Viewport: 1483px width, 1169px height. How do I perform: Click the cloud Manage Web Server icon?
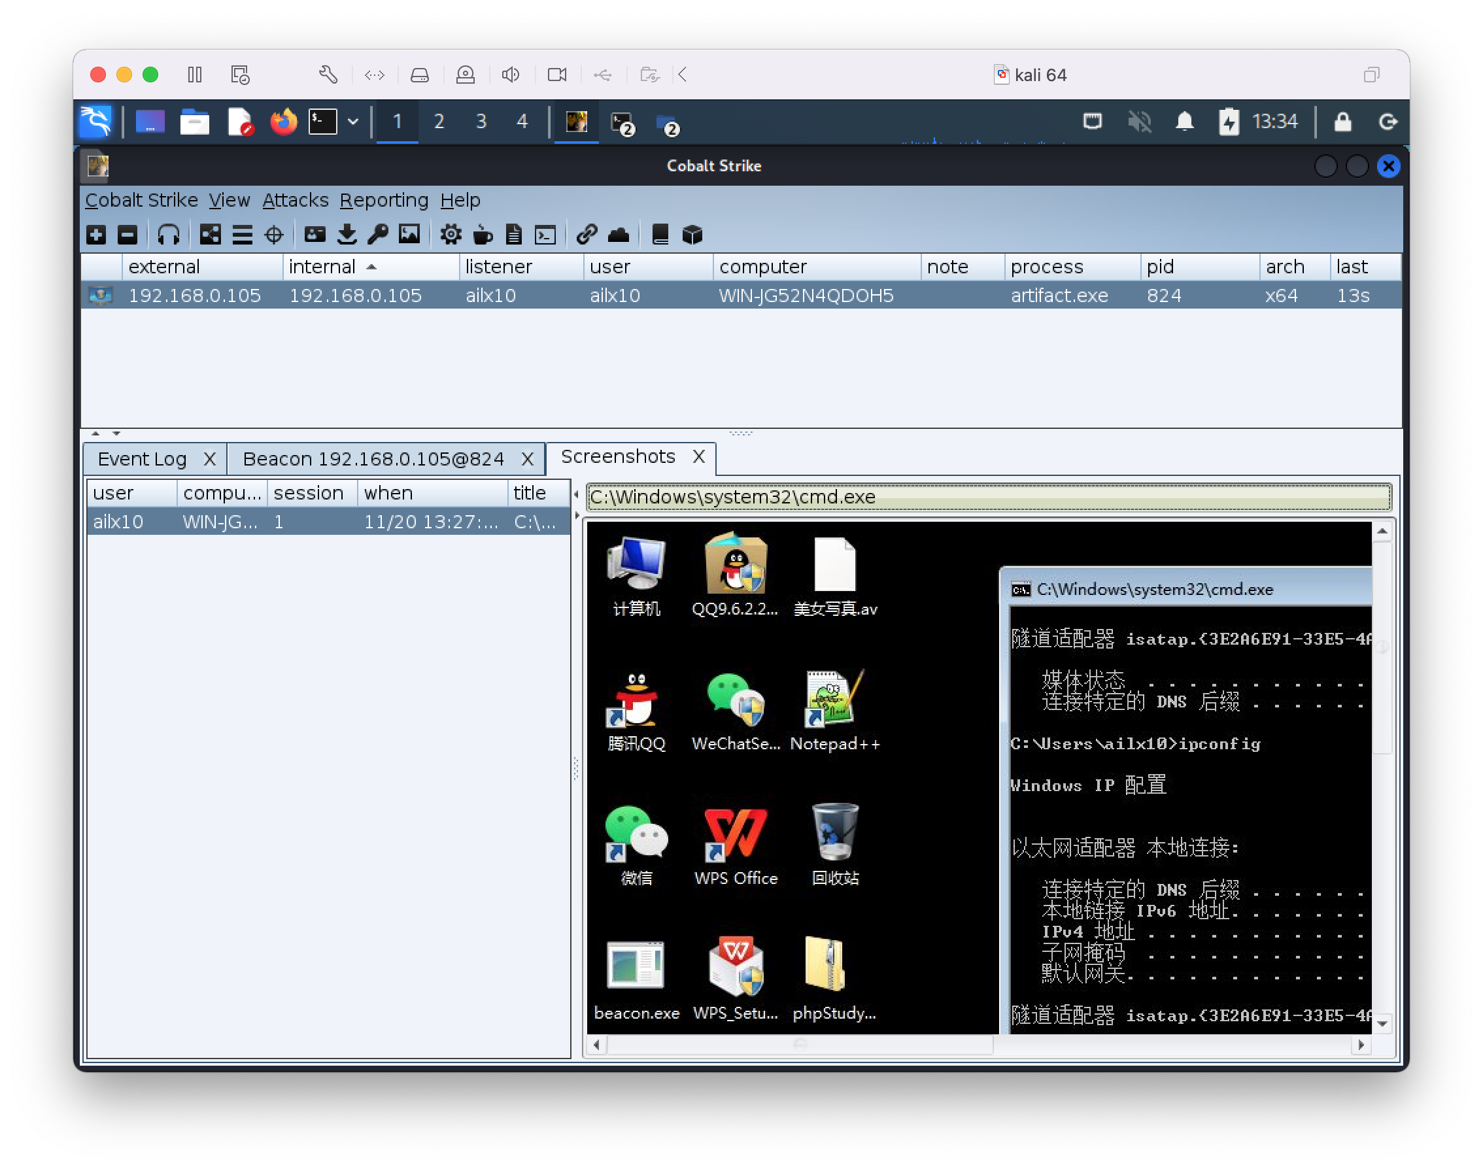(619, 235)
